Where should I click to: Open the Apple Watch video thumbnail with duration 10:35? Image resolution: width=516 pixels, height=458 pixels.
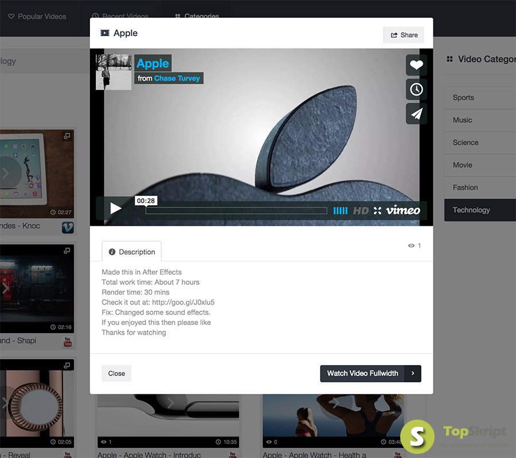(168, 421)
